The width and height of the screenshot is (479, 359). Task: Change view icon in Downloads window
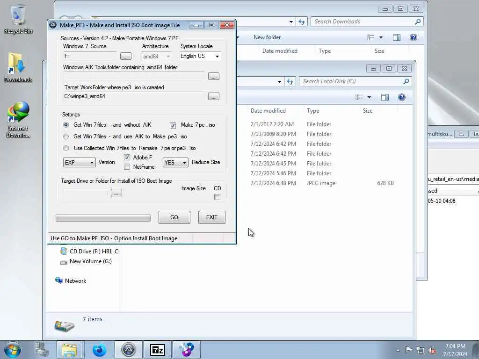click(371, 37)
